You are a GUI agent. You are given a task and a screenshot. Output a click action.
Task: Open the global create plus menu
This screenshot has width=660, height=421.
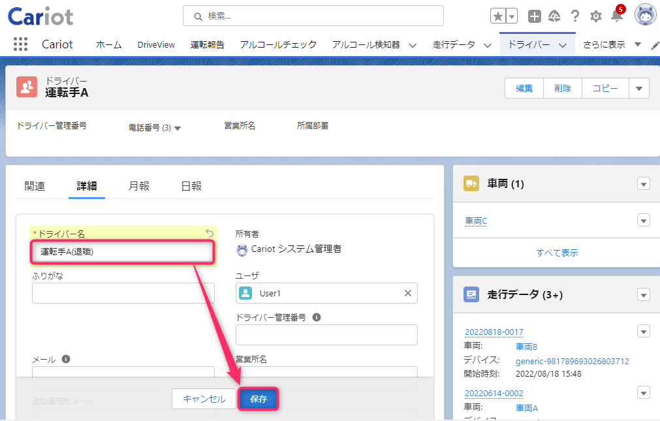(x=535, y=16)
